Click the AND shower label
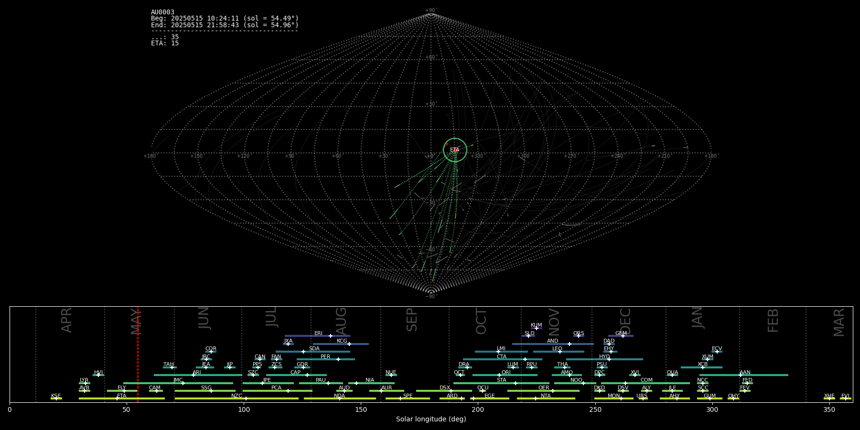This screenshot has height=430, width=860. [x=553, y=341]
